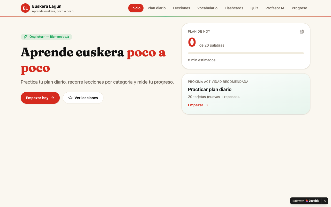Select the Inicio nav tab

click(x=136, y=8)
